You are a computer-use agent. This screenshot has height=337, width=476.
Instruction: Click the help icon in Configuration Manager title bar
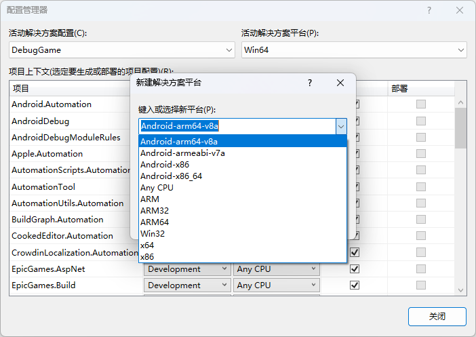(429, 10)
